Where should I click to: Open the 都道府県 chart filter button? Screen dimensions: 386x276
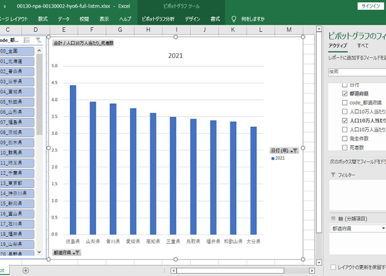pos(67,252)
